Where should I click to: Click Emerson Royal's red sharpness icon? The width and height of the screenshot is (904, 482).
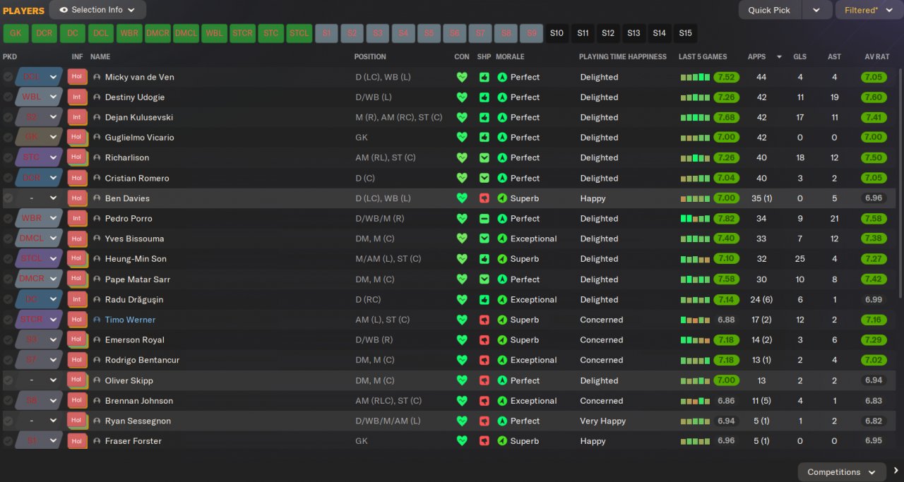tap(484, 340)
